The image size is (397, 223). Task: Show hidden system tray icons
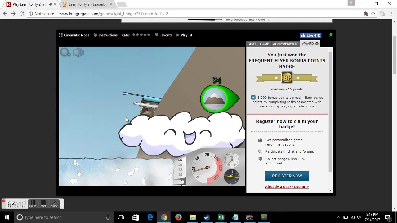tap(338, 217)
